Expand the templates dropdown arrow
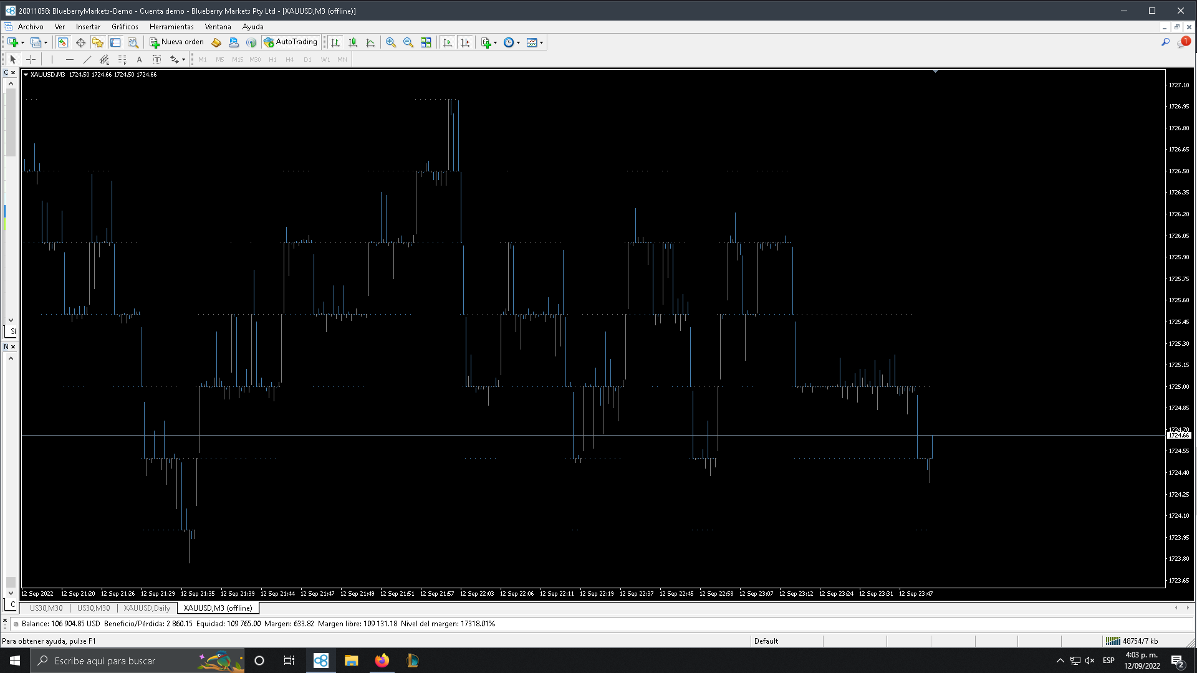Screen dimensions: 1197x673 coord(541,42)
